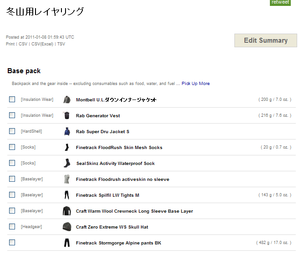Download the list via the CSV link

(23, 44)
